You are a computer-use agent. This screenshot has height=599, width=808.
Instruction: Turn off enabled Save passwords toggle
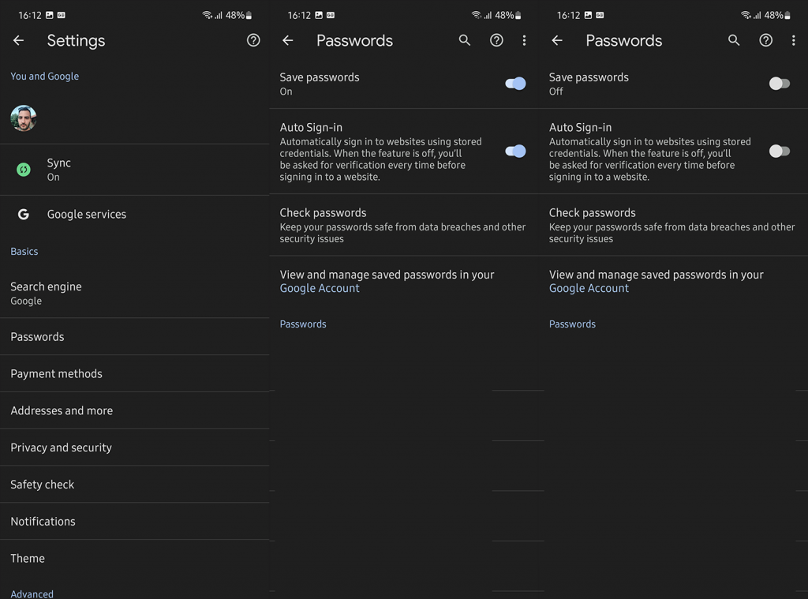[x=515, y=84]
